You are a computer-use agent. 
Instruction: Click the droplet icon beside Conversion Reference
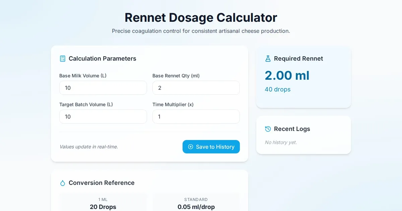pyautogui.click(x=63, y=183)
